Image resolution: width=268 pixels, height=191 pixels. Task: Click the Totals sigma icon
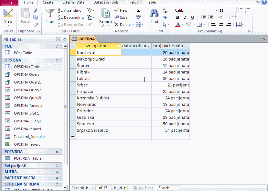tap(138, 10)
